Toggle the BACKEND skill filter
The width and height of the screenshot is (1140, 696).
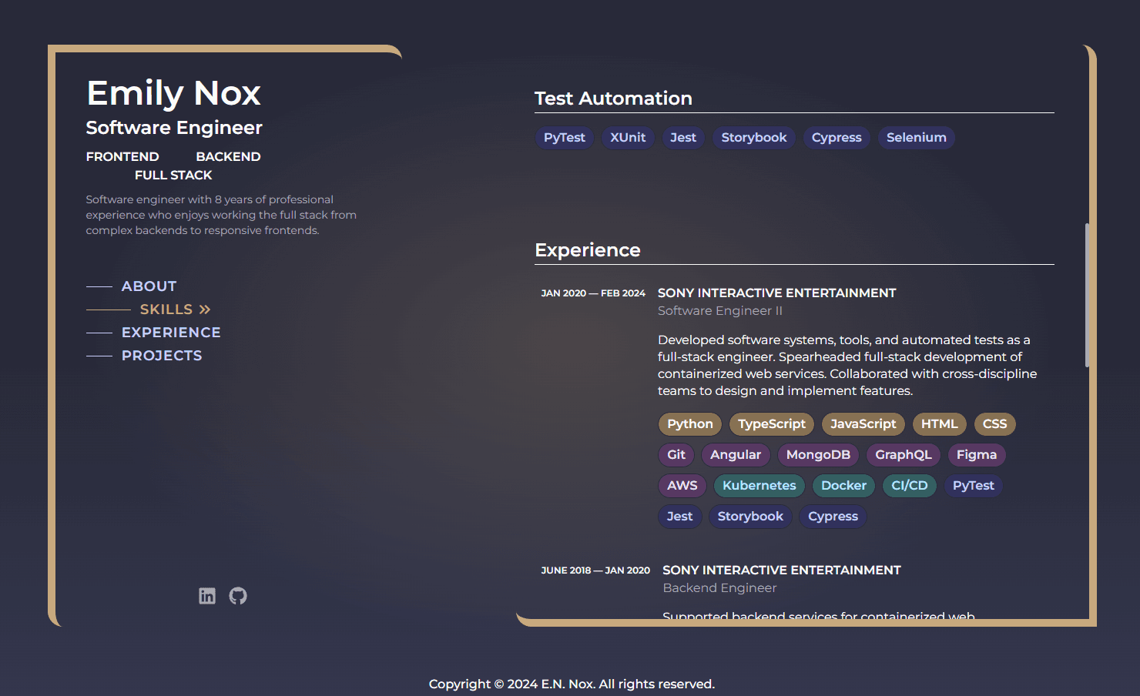point(228,156)
